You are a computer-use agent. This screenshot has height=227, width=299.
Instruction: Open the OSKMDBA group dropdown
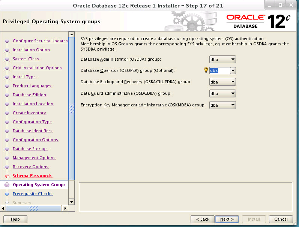click(x=222, y=105)
